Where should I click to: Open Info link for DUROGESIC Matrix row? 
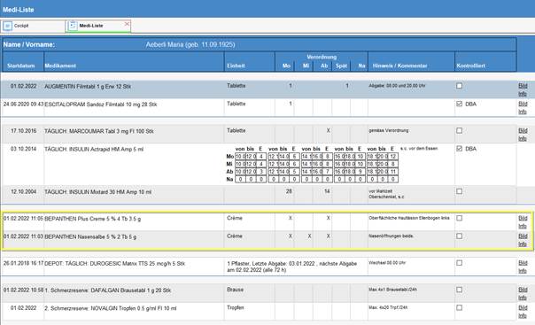pyautogui.click(x=523, y=271)
